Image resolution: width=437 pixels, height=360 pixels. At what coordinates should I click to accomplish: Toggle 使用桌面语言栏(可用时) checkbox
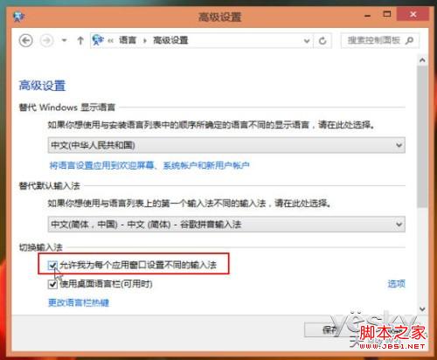pyautogui.click(x=52, y=284)
